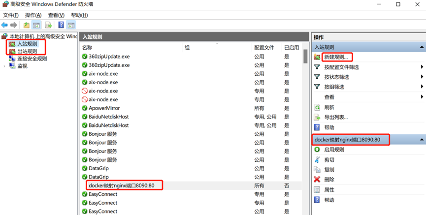
Task: Click the green check icon beside ApowerMirror
Action: pyautogui.click(x=85, y=108)
